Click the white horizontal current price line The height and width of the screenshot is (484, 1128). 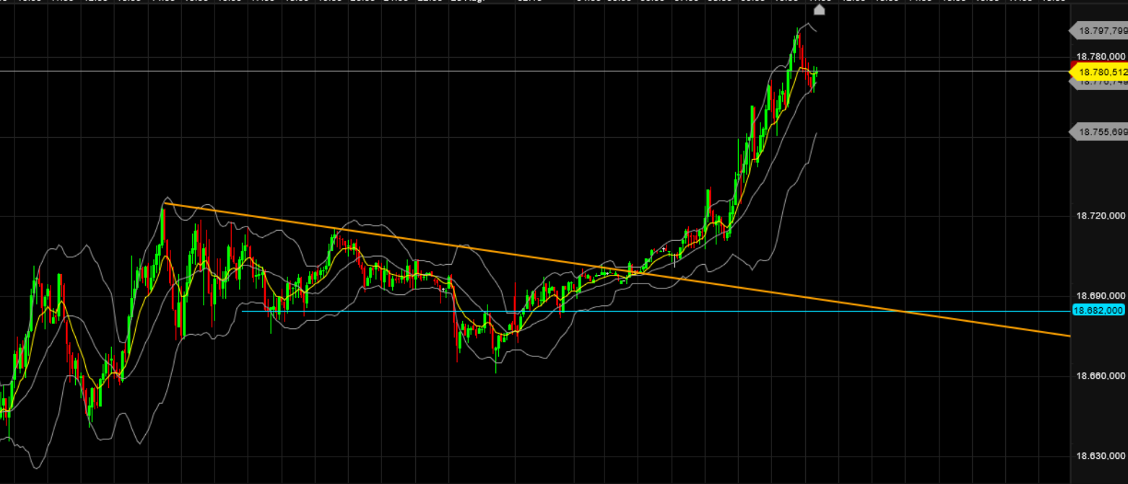[534, 71]
